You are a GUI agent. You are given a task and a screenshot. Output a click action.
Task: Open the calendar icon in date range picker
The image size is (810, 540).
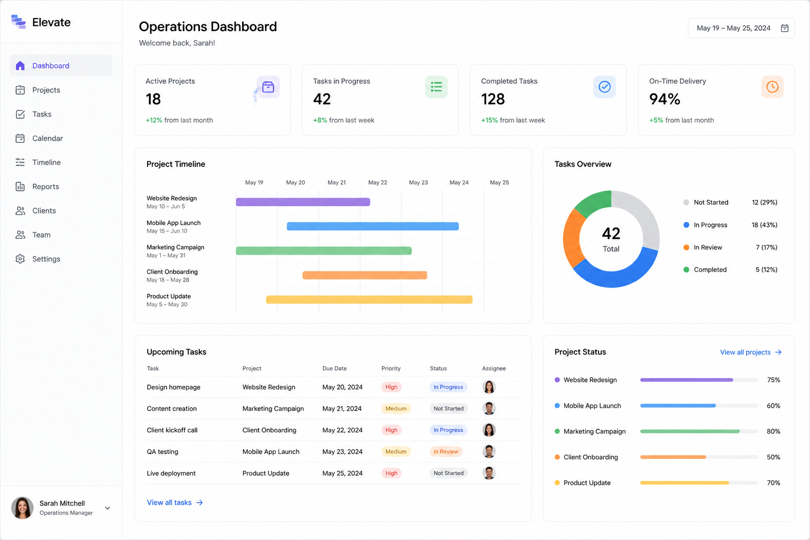pyautogui.click(x=784, y=28)
